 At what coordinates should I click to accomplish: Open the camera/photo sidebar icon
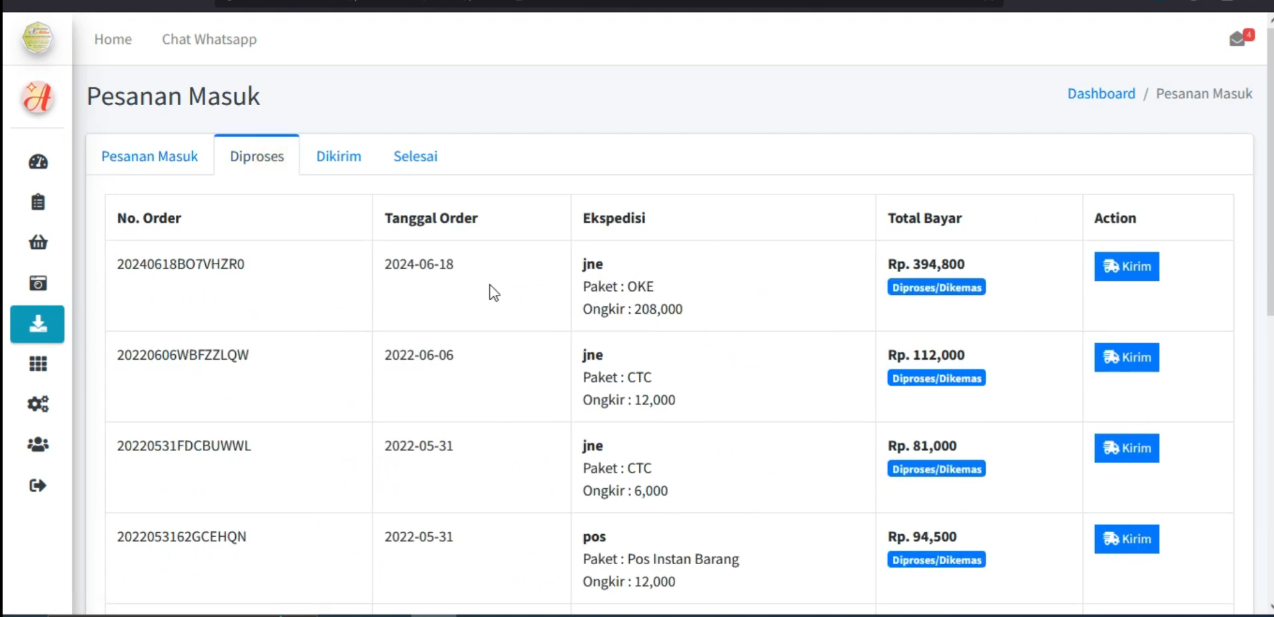(x=38, y=283)
